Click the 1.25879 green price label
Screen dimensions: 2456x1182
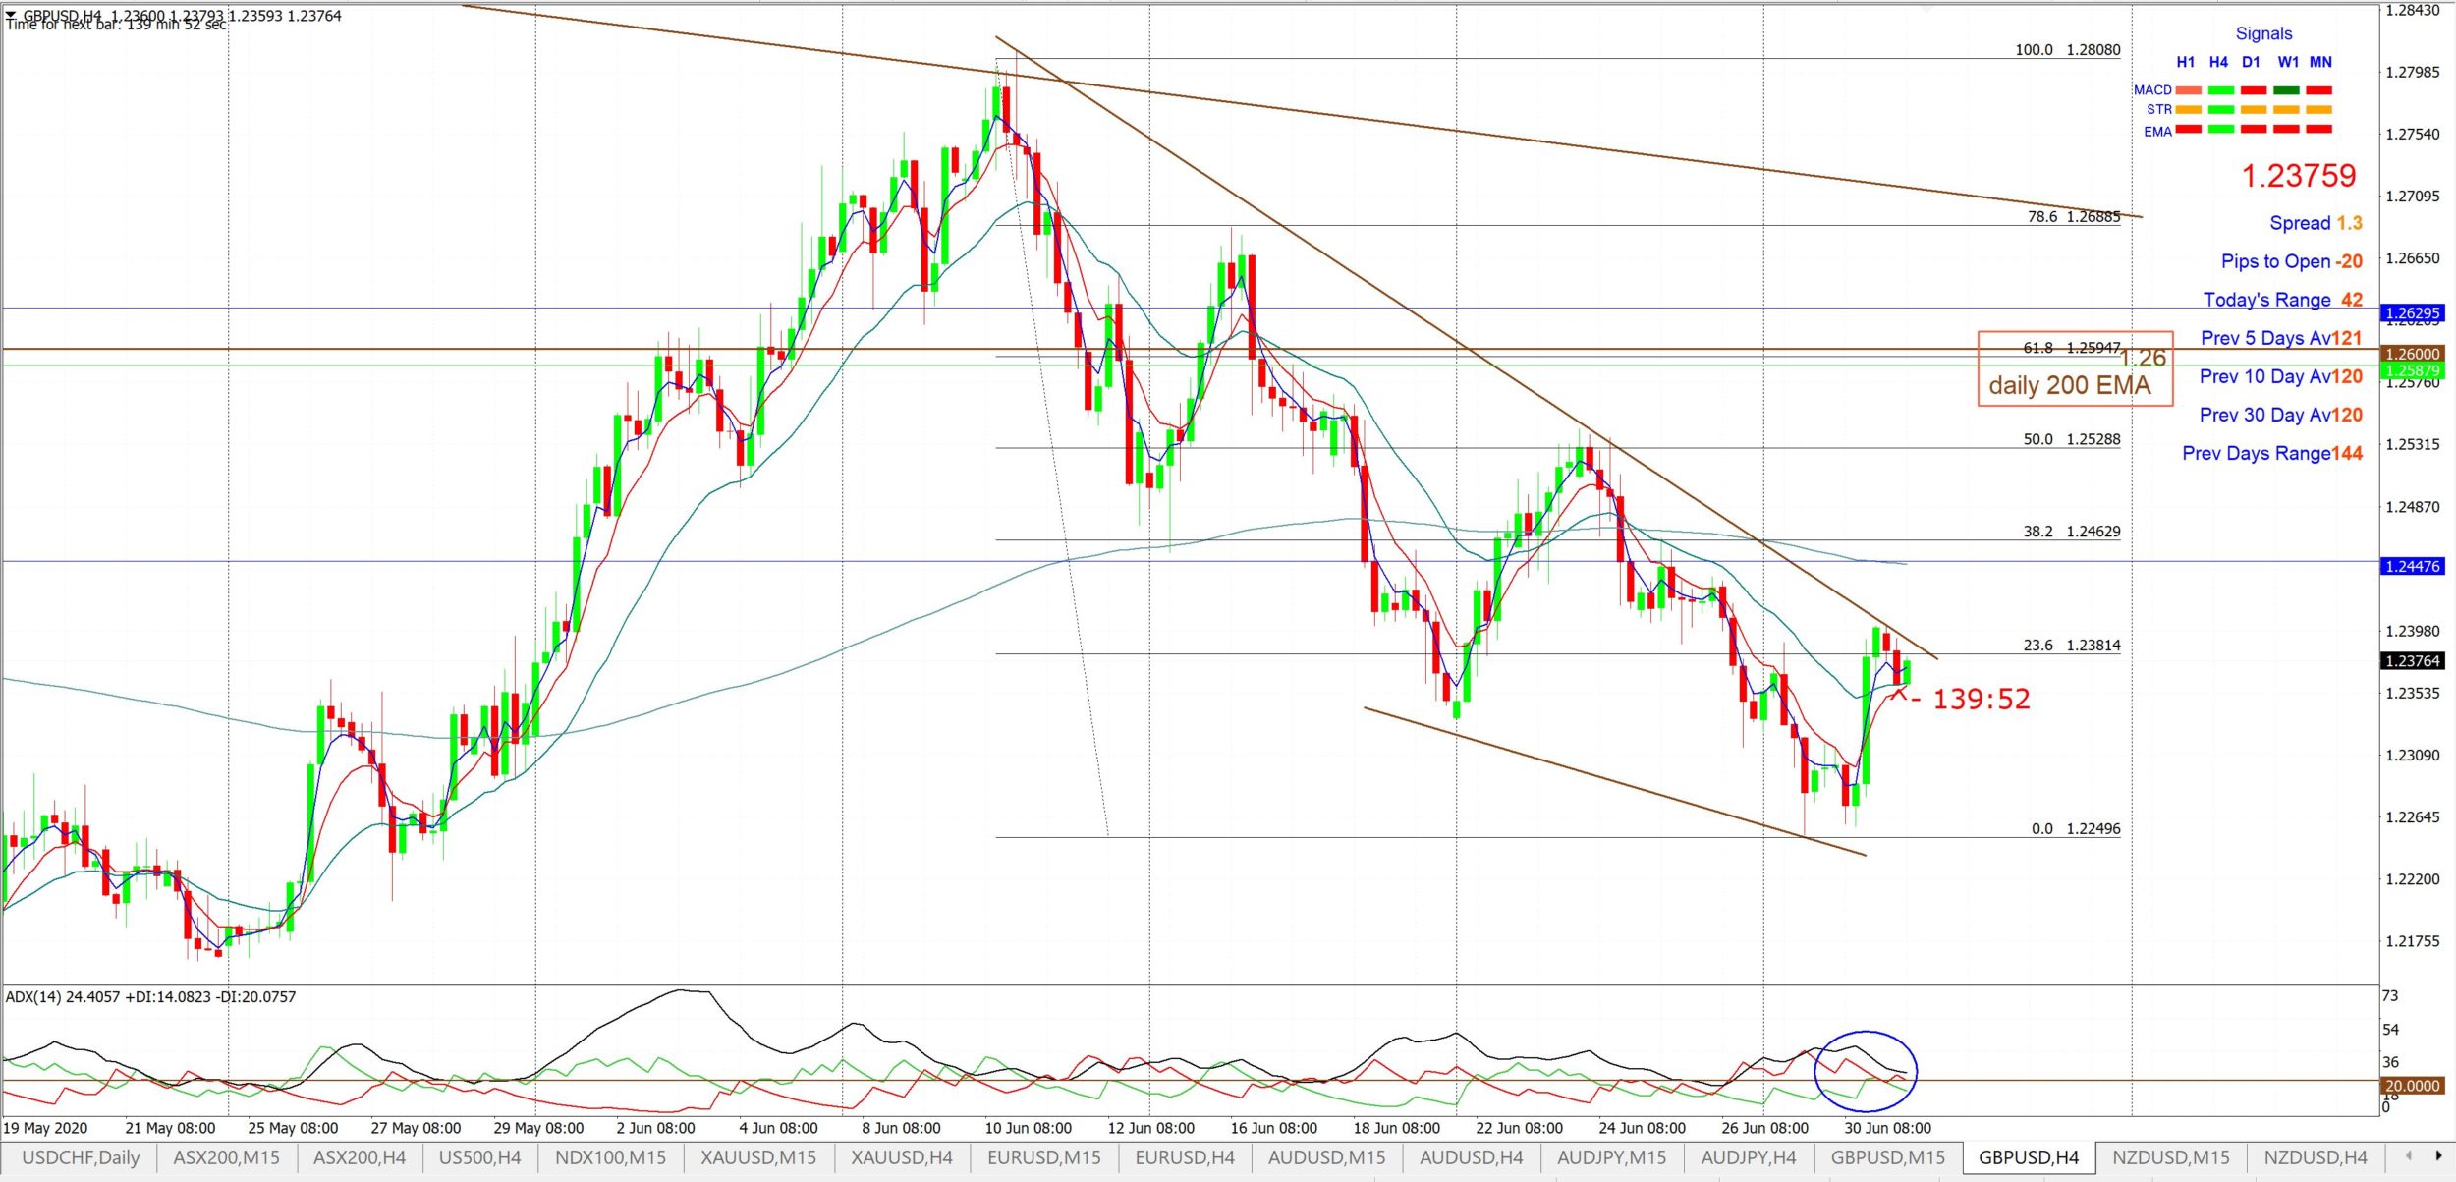pyautogui.click(x=2412, y=370)
